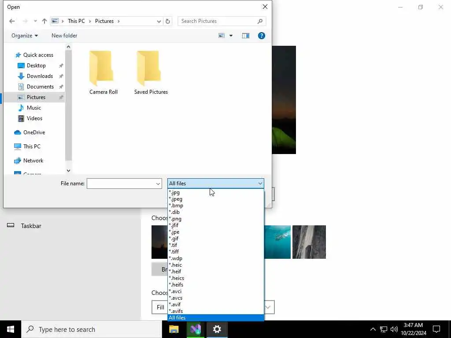Choose *.heifs file filter
Viewport: 451px width, 338px height.
click(x=215, y=285)
